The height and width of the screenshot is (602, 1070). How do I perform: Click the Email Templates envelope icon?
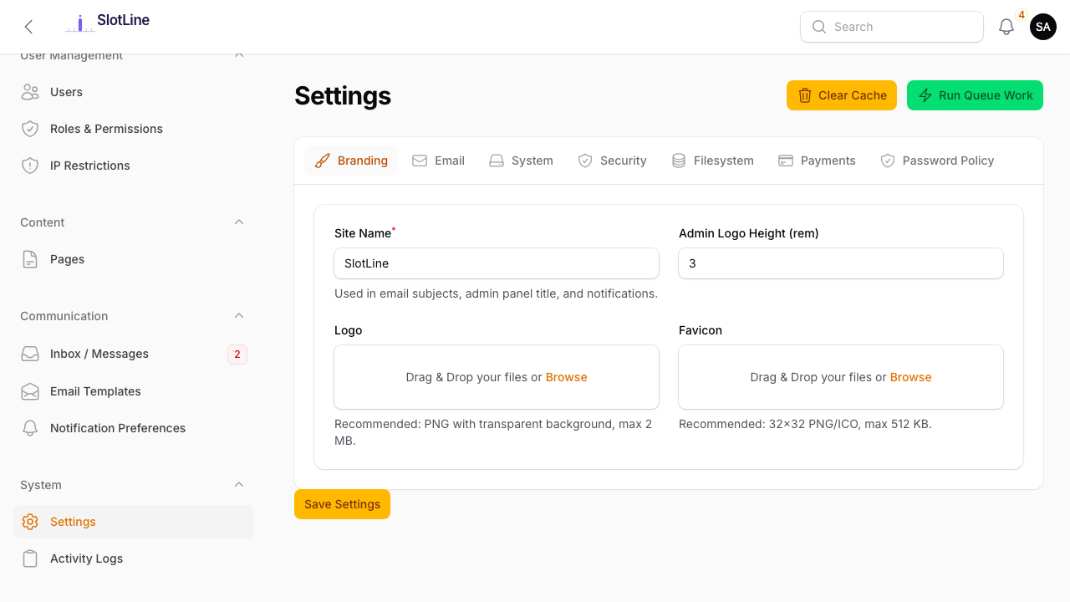click(30, 391)
